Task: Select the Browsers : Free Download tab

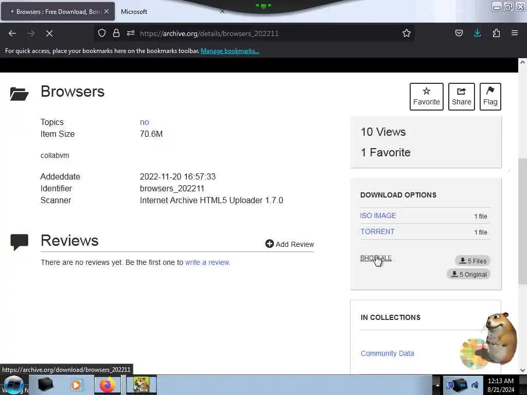Action: click(x=58, y=12)
